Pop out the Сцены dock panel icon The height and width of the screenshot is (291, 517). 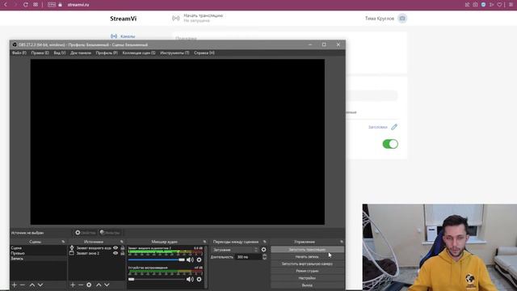pos(63,242)
